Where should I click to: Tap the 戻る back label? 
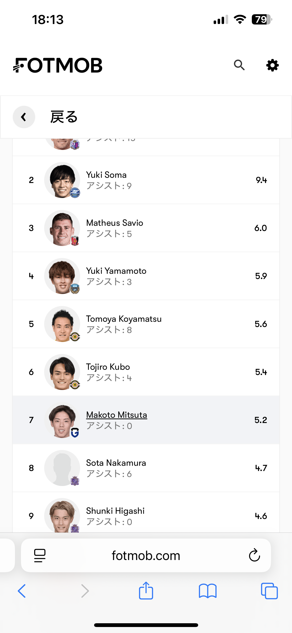coord(64,117)
